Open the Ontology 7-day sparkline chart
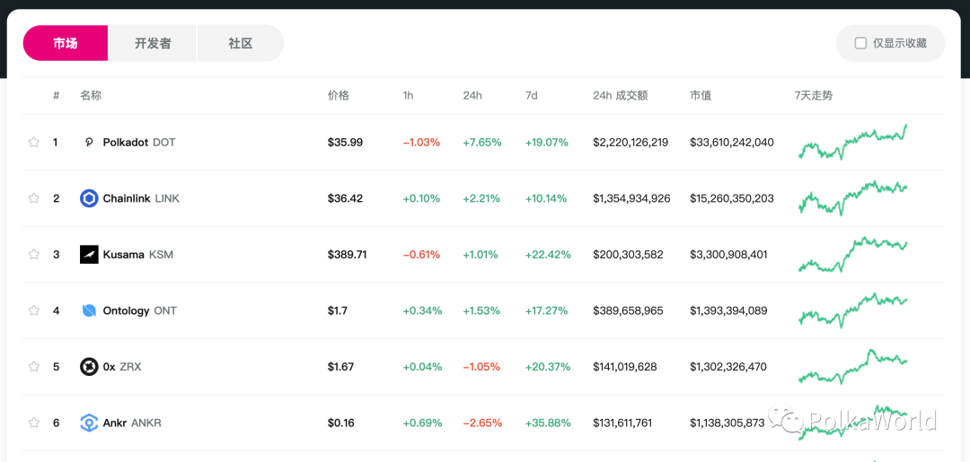The image size is (970, 462). [853, 310]
